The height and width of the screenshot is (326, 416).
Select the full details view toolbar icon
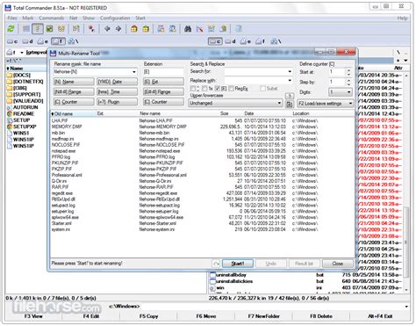click(x=38, y=29)
